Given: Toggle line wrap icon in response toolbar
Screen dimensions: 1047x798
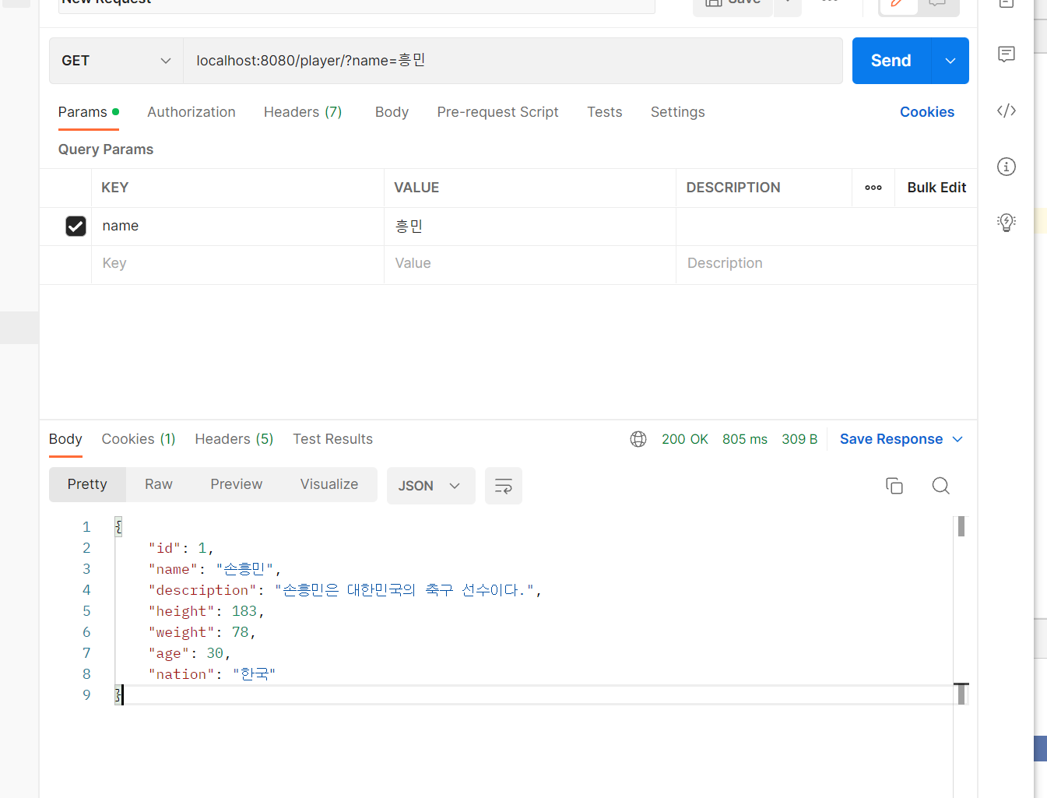Looking at the screenshot, I should click(504, 486).
